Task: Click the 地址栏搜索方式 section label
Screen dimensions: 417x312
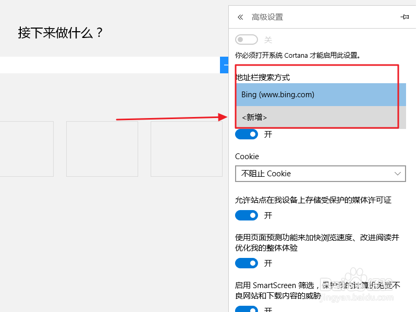Action: click(263, 77)
